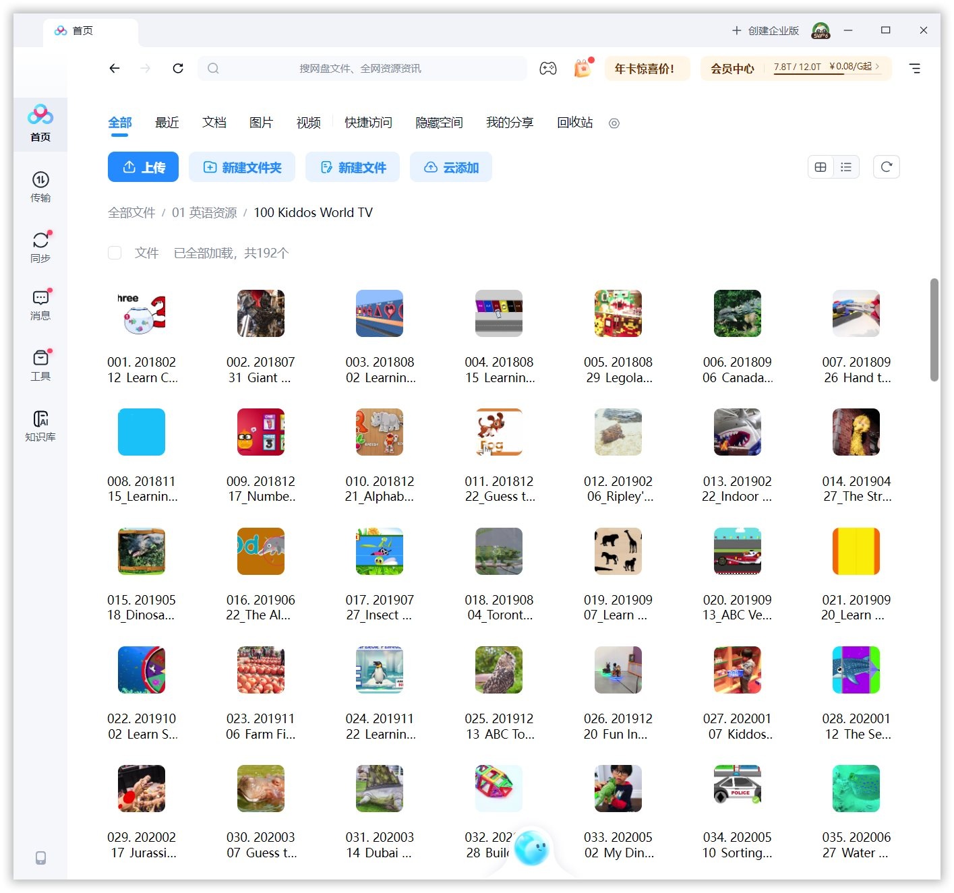
Task: Click the back navigation arrow
Action: click(x=115, y=67)
